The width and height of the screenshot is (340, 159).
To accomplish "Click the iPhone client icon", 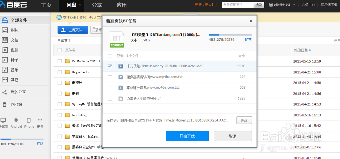I will point(29,120).
